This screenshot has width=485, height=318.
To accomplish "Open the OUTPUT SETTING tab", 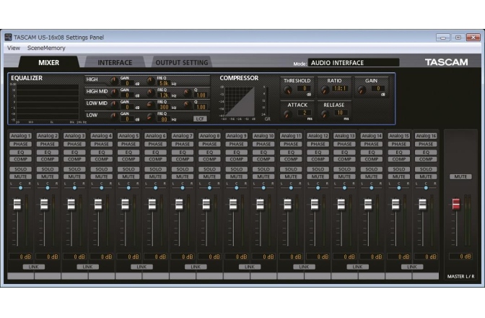I will click(182, 63).
